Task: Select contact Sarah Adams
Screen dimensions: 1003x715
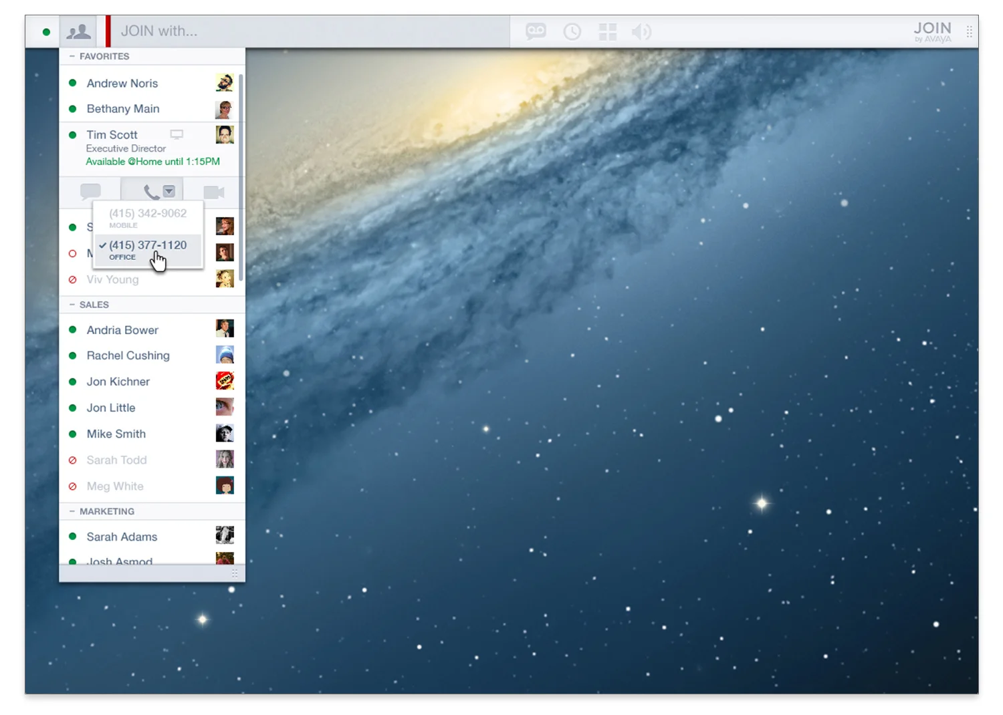Action: point(122,537)
